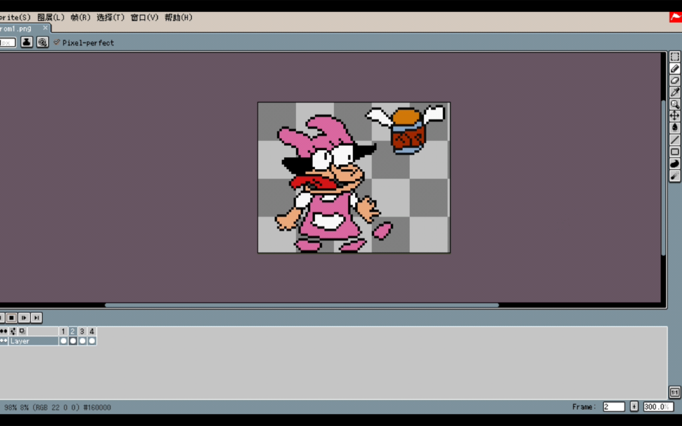Viewport: 682px width, 426px height.
Task: Jump to last frame
Action: click(x=36, y=318)
